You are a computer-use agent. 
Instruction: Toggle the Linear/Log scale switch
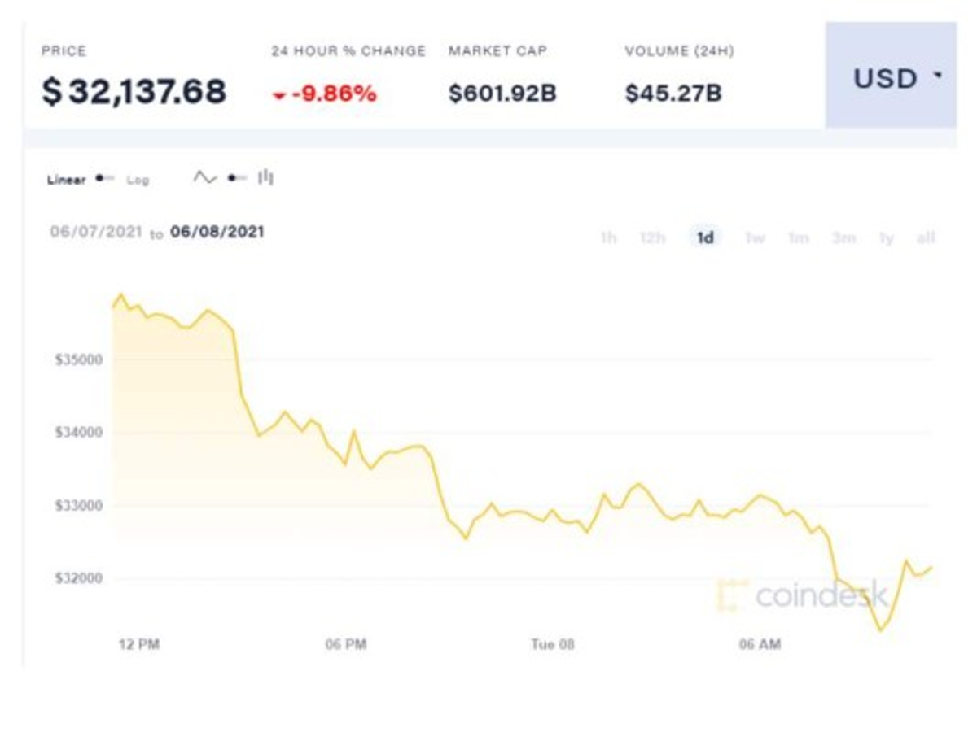(106, 179)
